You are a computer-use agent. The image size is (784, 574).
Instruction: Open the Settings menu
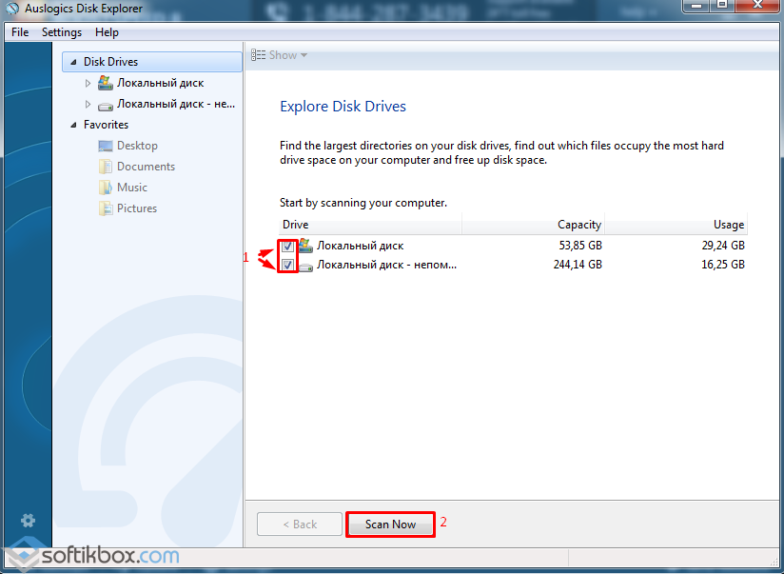[x=62, y=32]
